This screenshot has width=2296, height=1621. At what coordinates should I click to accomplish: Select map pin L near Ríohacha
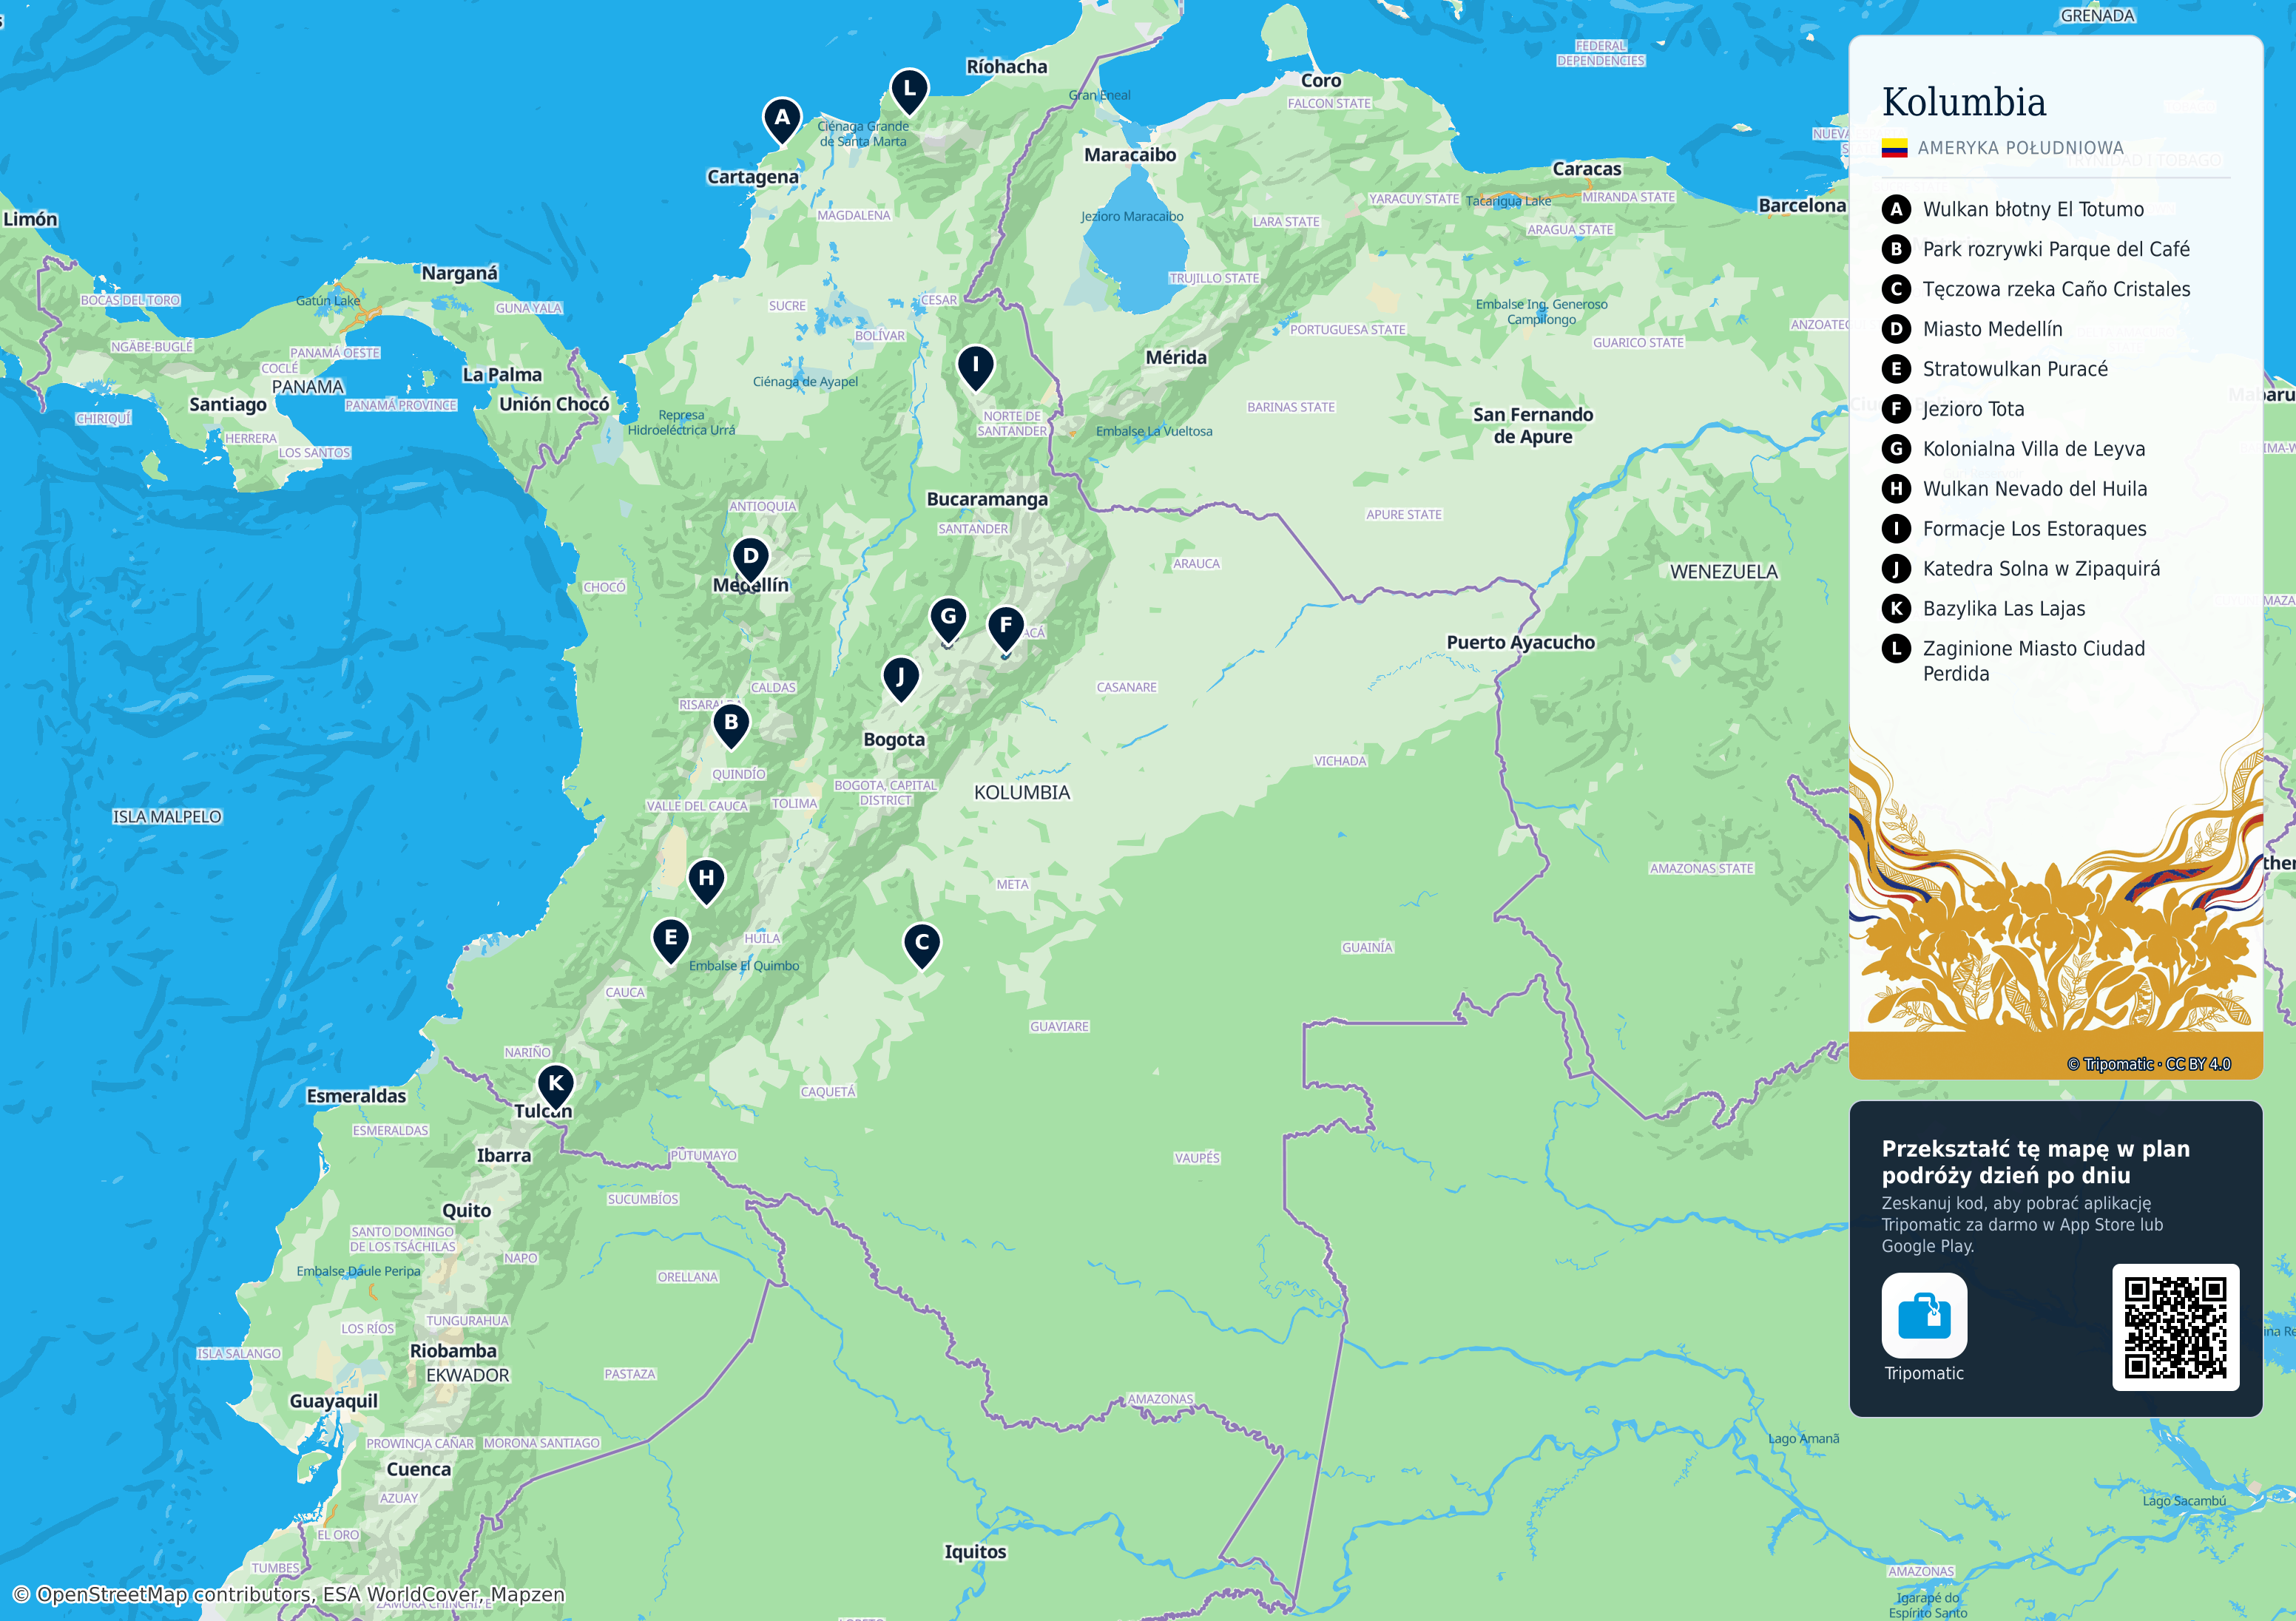(x=909, y=91)
